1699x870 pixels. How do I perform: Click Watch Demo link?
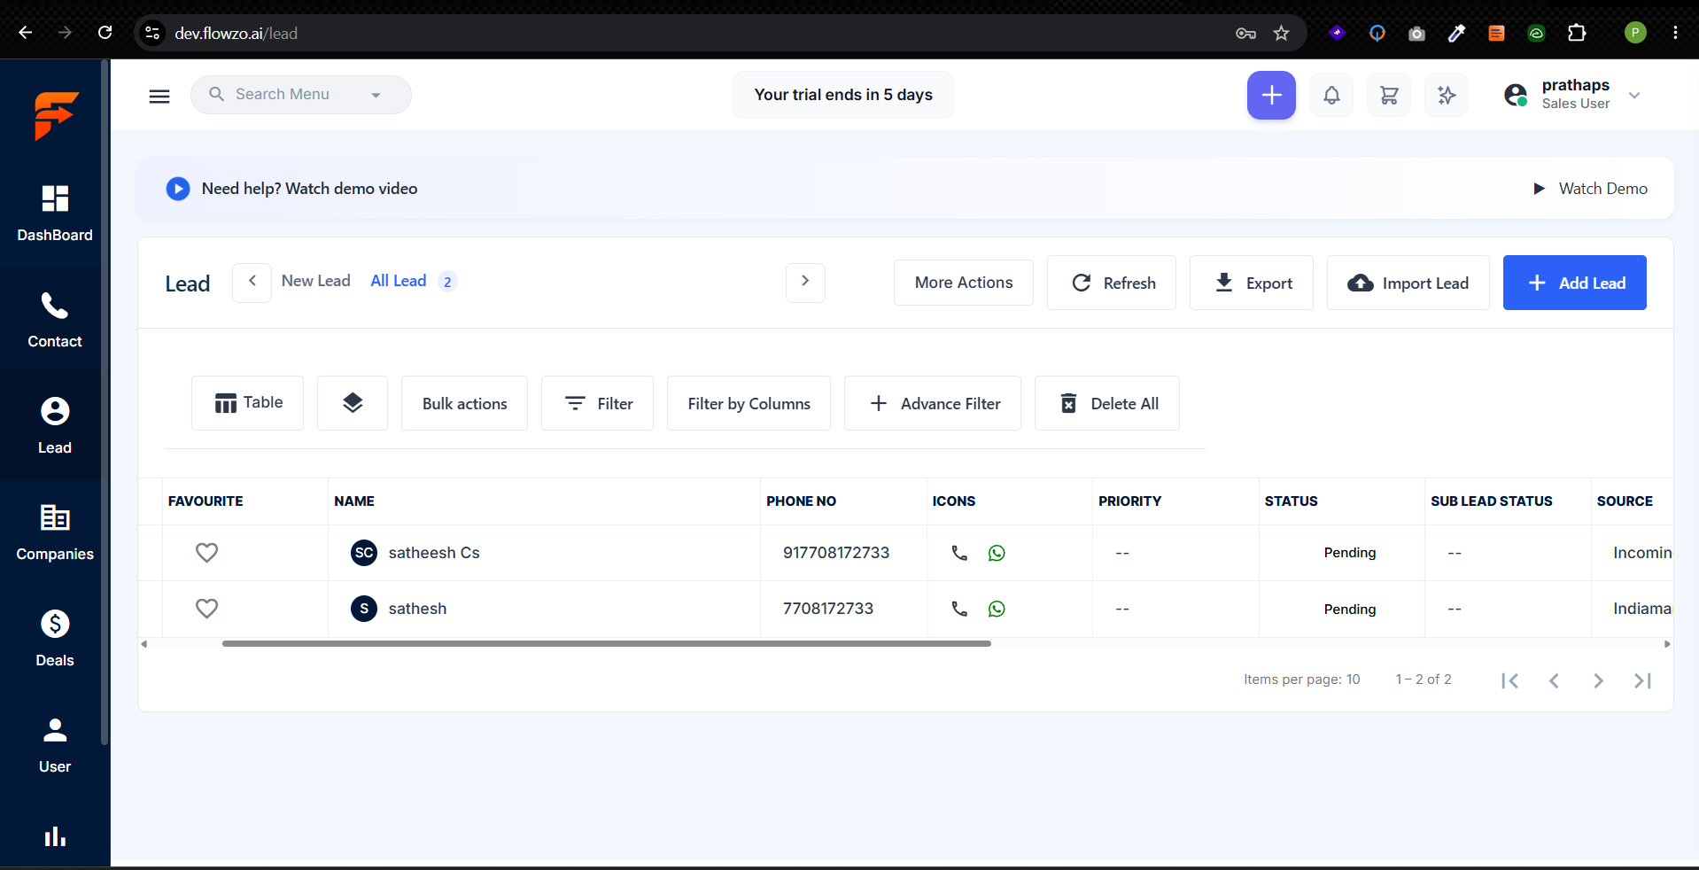pos(1590,189)
